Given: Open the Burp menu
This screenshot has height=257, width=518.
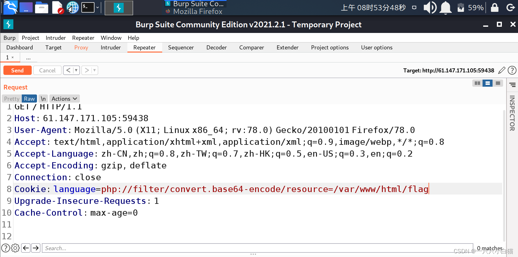Looking at the screenshot, I should pyautogui.click(x=10, y=38).
